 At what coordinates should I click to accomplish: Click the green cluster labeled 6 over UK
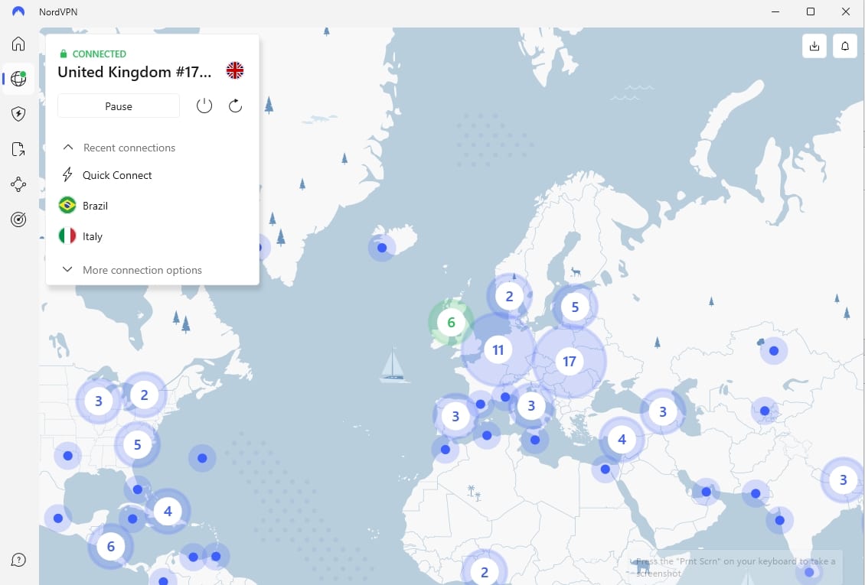coord(451,322)
